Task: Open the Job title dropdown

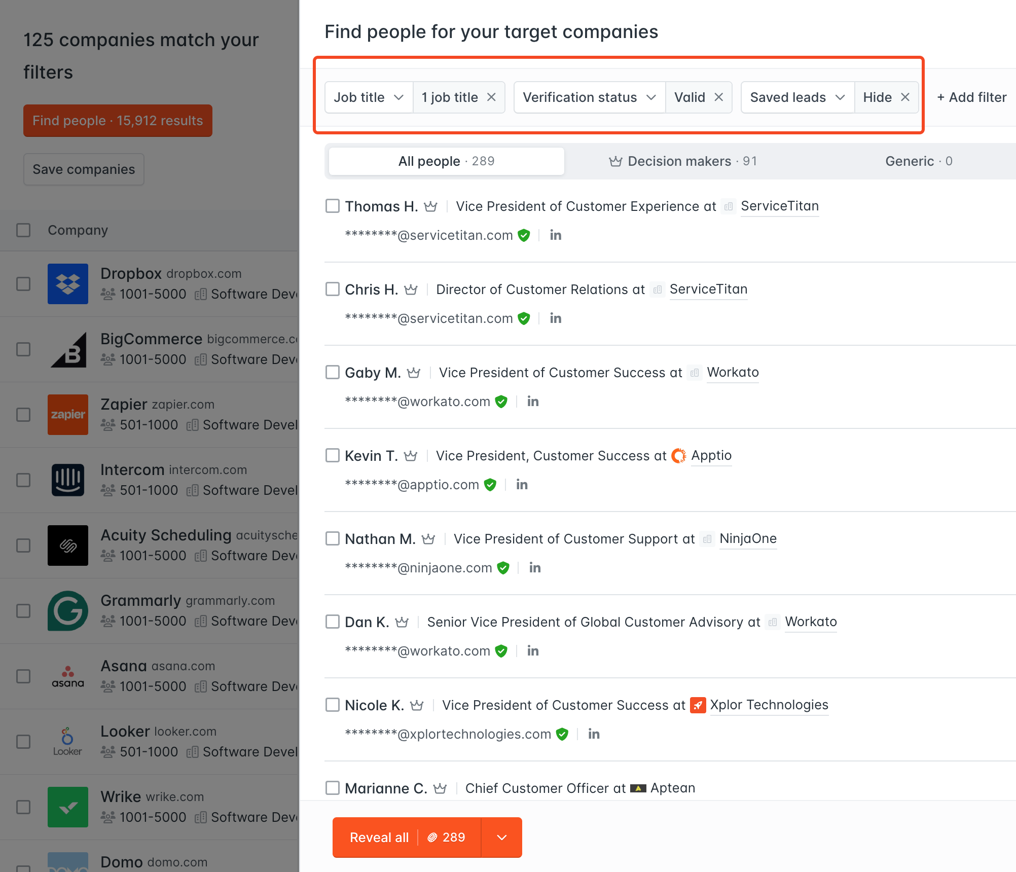Action: [x=369, y=97]
